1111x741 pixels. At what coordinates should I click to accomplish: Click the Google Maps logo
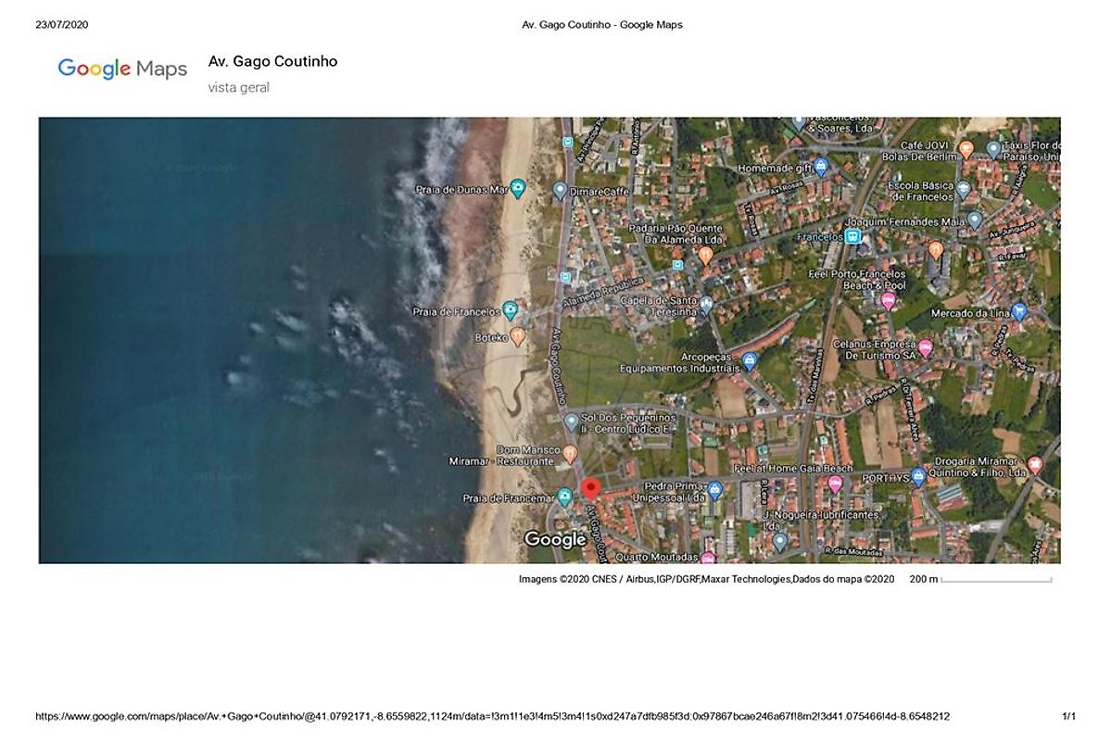122,69
